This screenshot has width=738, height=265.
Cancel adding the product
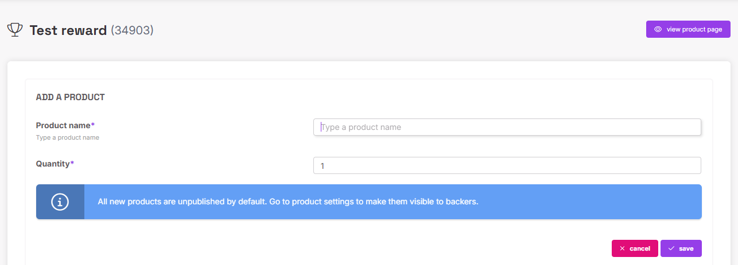[x=635, y=248]
